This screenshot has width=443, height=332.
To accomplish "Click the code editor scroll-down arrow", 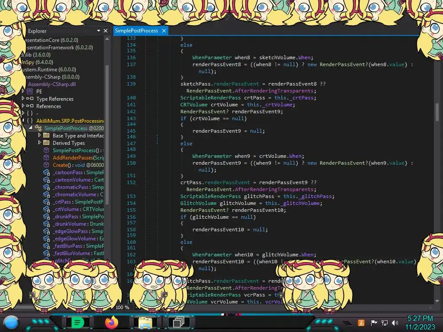I will point(437,301).
